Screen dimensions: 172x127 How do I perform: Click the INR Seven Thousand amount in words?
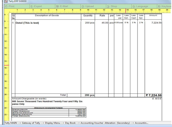tap(47, 103)
